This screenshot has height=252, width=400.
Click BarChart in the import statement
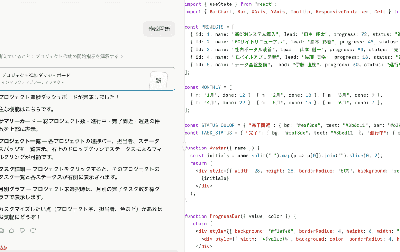[x=221, y=12]
